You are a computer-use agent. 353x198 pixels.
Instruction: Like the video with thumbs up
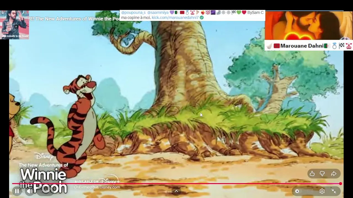click(312, 174)
